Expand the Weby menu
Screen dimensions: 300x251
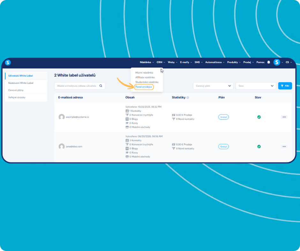tap(173, 62)
